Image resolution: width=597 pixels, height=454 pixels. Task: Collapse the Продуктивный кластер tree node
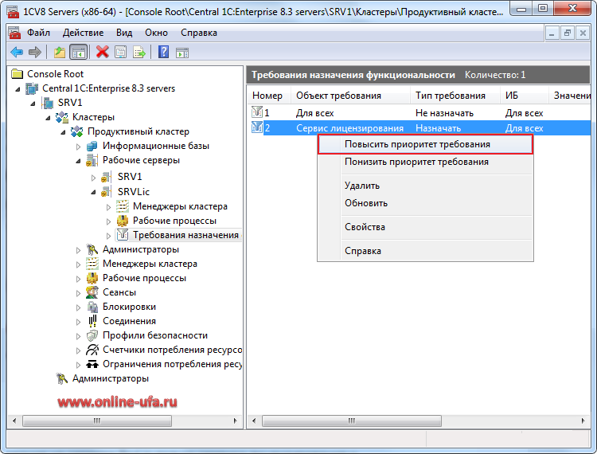point(63,132)
